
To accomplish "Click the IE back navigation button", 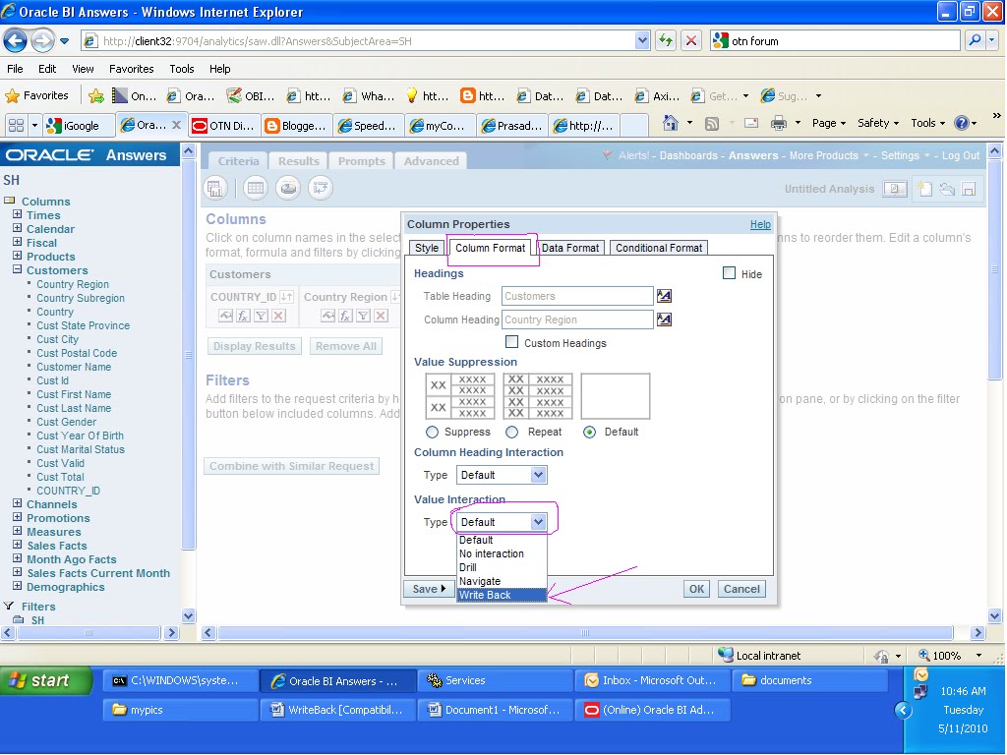I will [x=16, y=41].
